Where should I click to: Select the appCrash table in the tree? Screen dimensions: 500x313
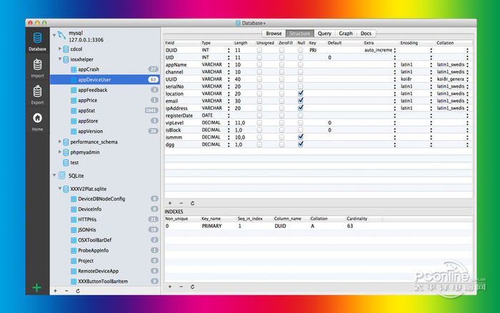click(x=89, y=69)
